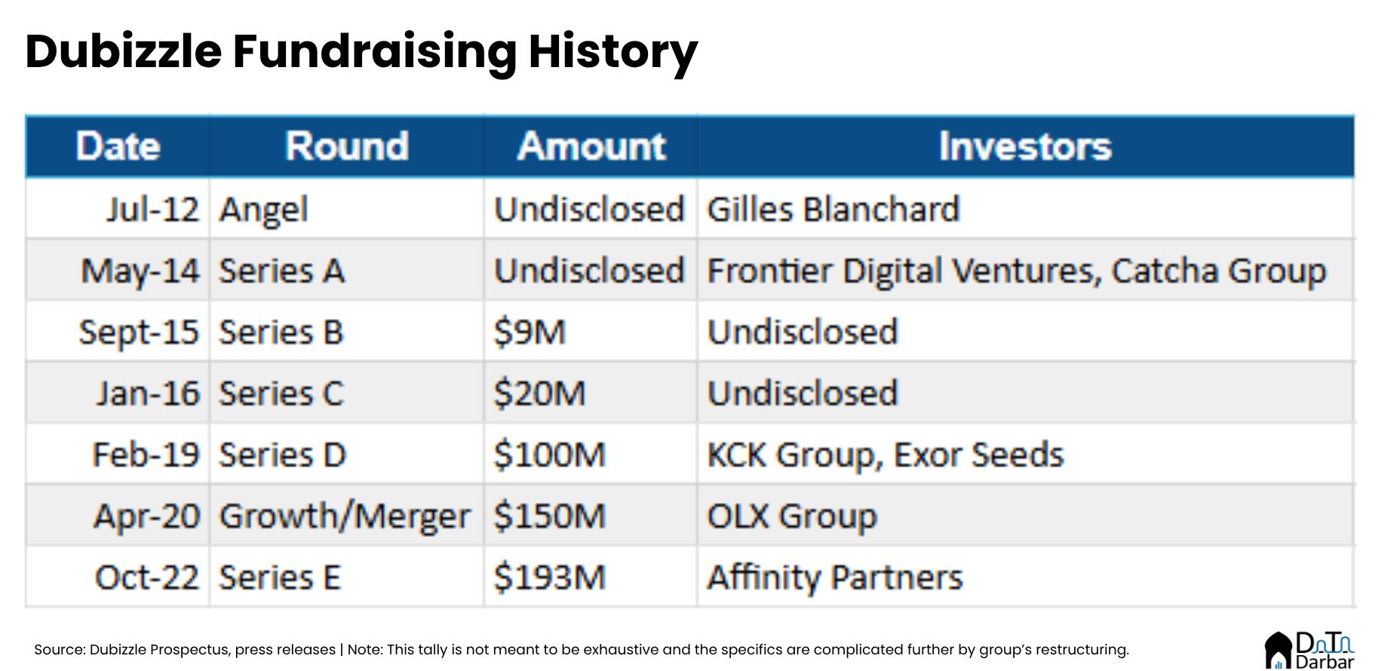
Task: Click the Affinity Partners investor cell
Action: pyautogui.click(x=1025, y=577)
